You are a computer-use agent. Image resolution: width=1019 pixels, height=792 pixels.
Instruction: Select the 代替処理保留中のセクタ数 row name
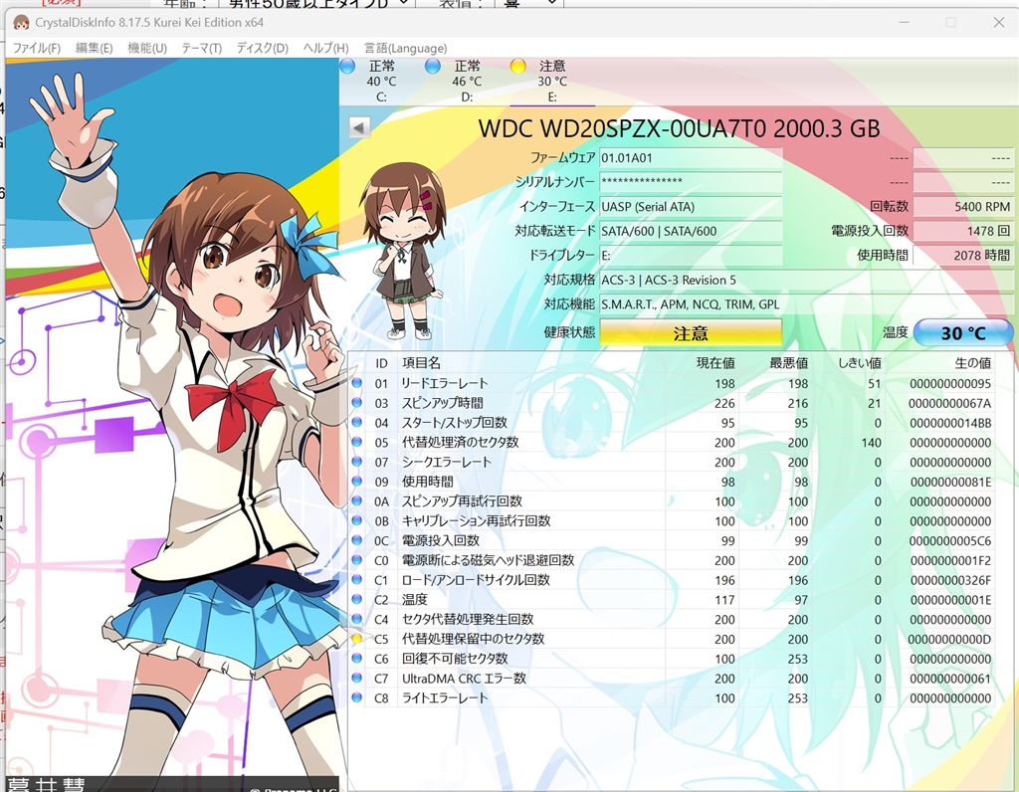point(473,639)
